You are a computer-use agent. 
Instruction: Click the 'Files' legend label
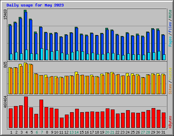[170, 27]
